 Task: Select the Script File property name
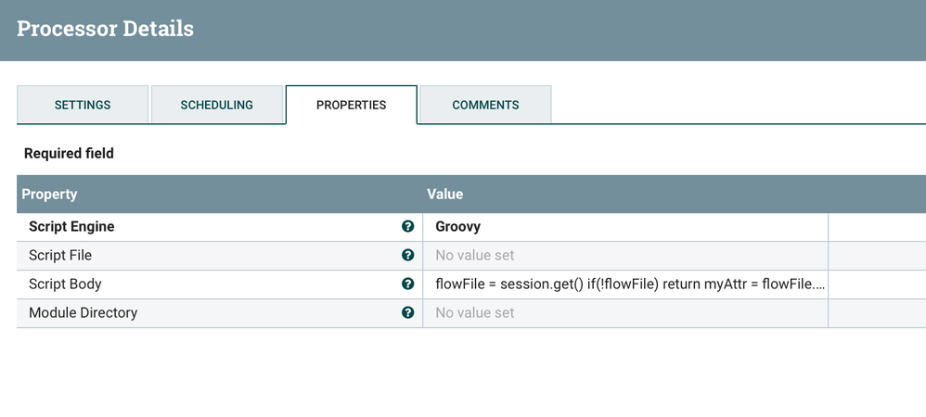tap(60, 255)
